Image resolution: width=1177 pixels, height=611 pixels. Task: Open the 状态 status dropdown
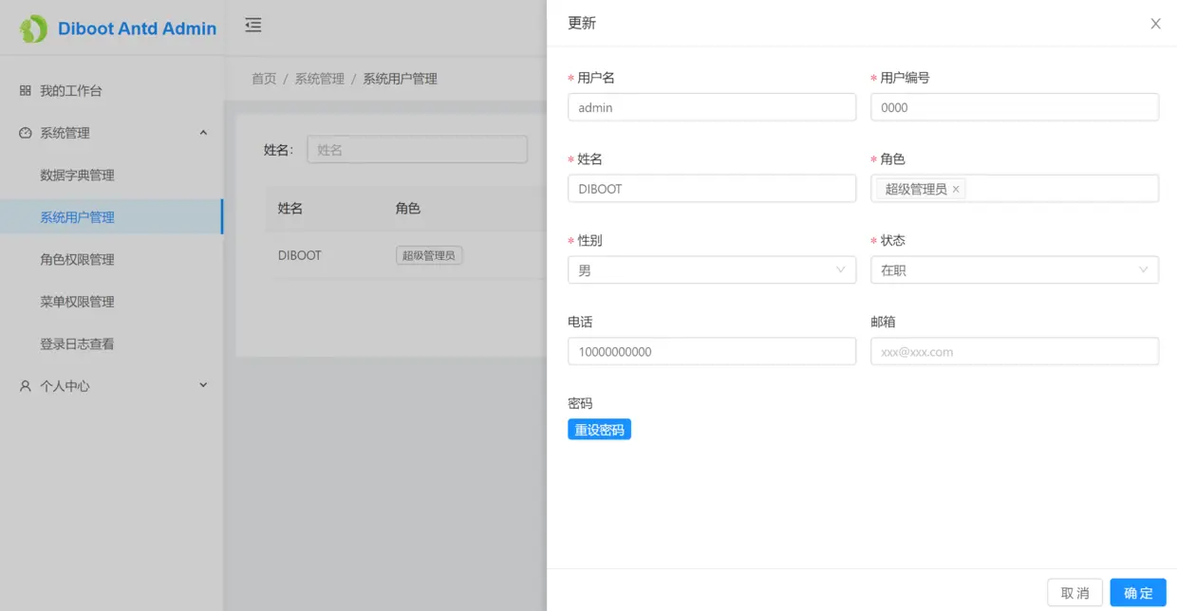click(x=1015, y=269)
